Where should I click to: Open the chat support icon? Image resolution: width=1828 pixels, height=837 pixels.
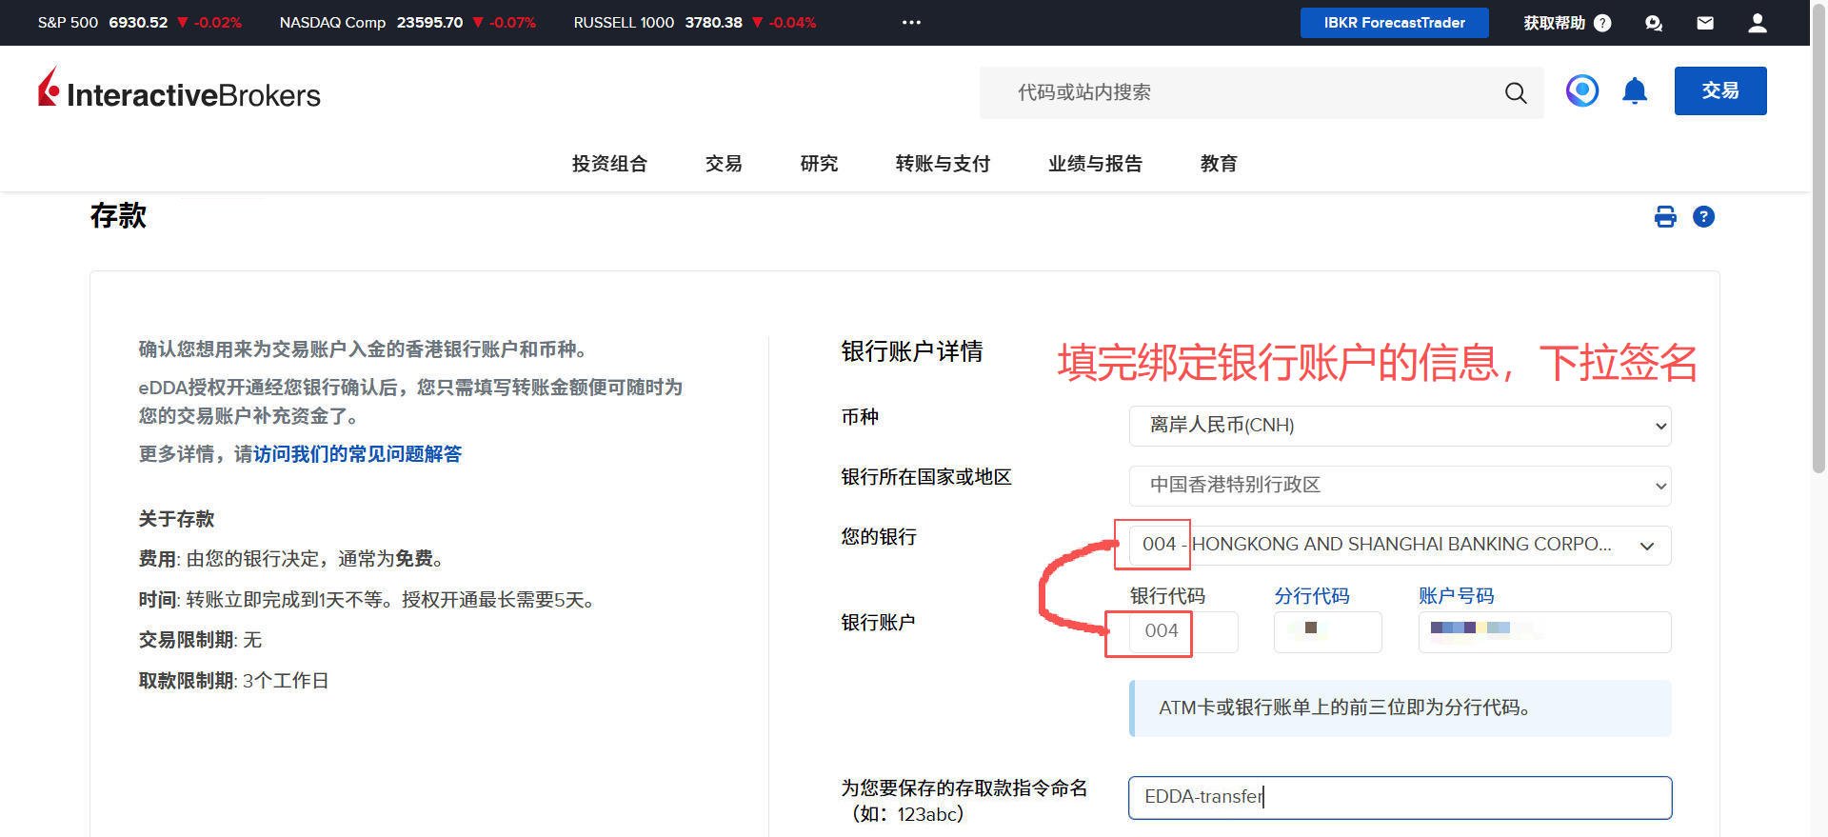(1654, 23)
